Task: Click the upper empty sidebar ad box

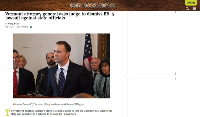Action: [x=151, y=43]
